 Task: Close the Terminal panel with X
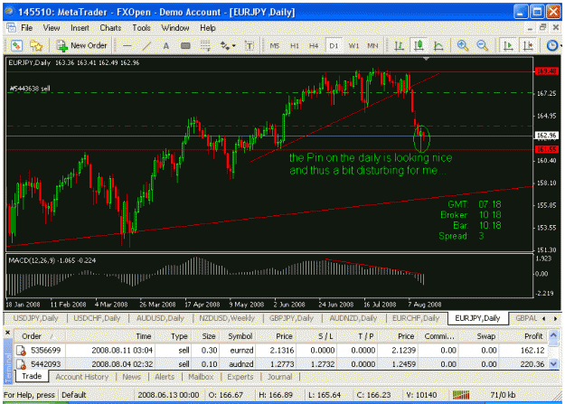[x=7, y=333]
